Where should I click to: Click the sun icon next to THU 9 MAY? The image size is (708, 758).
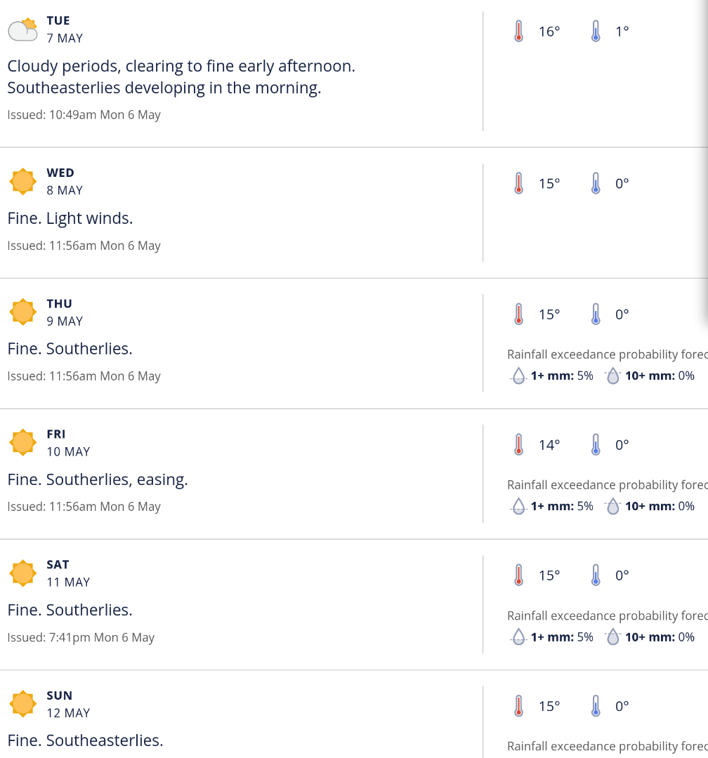tap(22, 312)
